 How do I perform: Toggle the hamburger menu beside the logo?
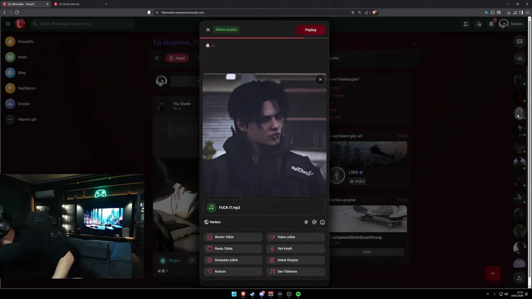click(8, 24)
